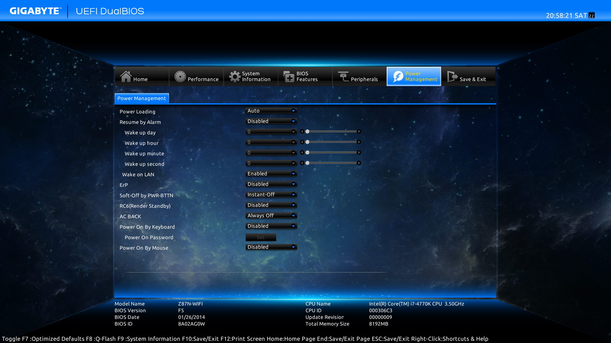Click the Total Memory Size 8192MB value
611x343 pixels.
379,324
